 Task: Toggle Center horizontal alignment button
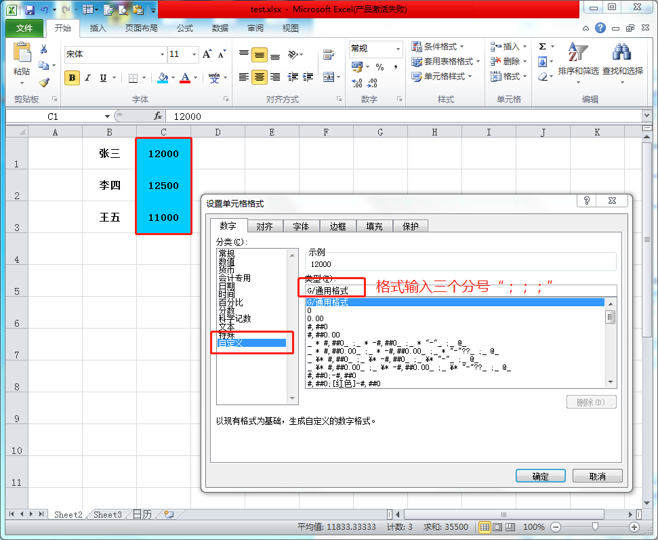260,77
